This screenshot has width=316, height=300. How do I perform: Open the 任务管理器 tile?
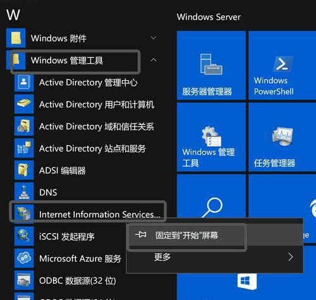coord(283,137)
